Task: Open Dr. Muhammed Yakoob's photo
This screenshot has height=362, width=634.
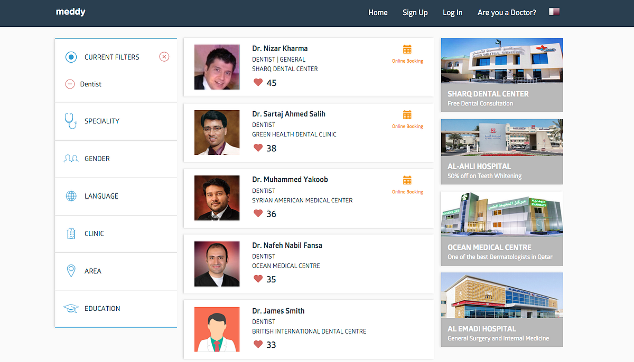Action: tap(217, 198)
